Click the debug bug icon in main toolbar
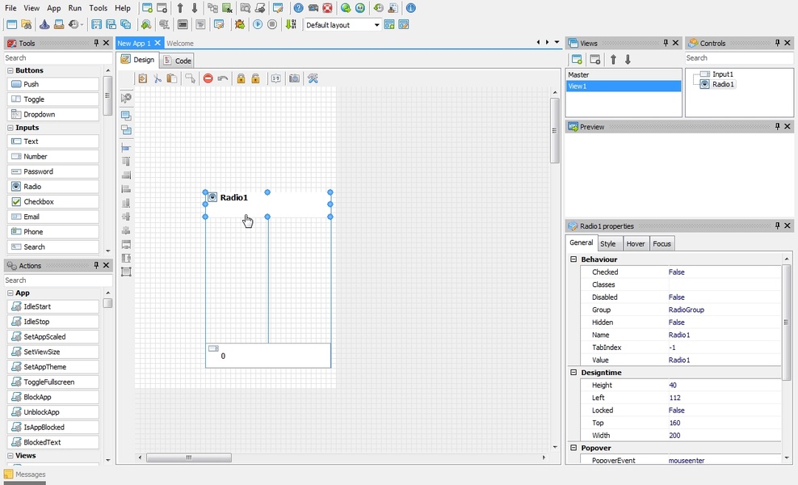This screenshot has width=798, height=485. click(240, 25)
